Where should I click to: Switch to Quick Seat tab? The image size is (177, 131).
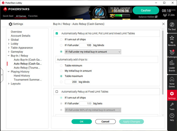point(8,16)
